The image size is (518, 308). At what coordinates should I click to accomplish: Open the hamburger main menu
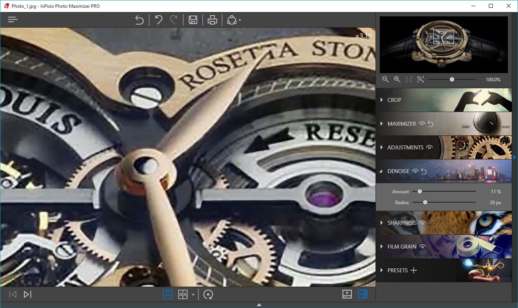pyautogui.click(x=13, y=19)
